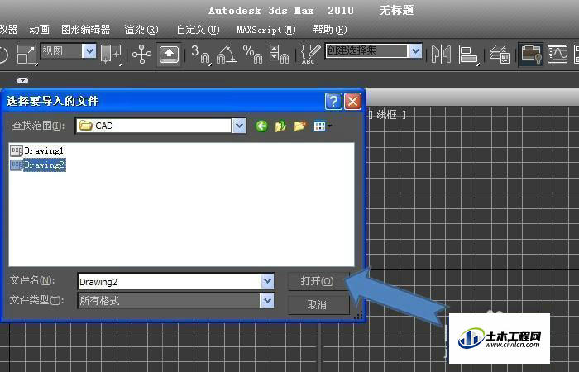Select the Scale tool in toolbar

point(27,55)
